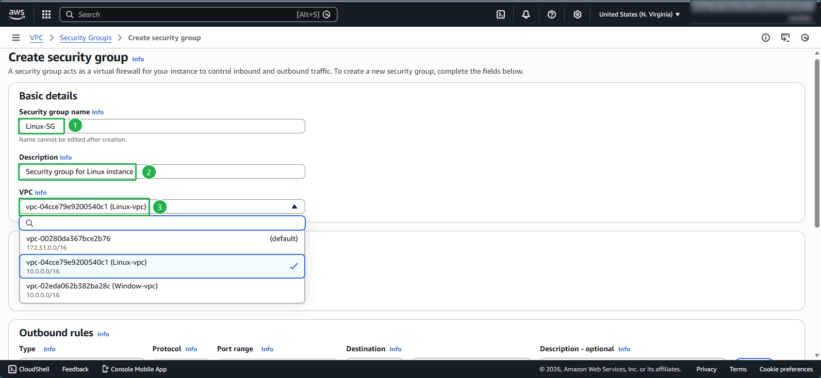Screen dimensions: 821x378
Task: Open Cookie preferences in the footer
Action: 786,369
